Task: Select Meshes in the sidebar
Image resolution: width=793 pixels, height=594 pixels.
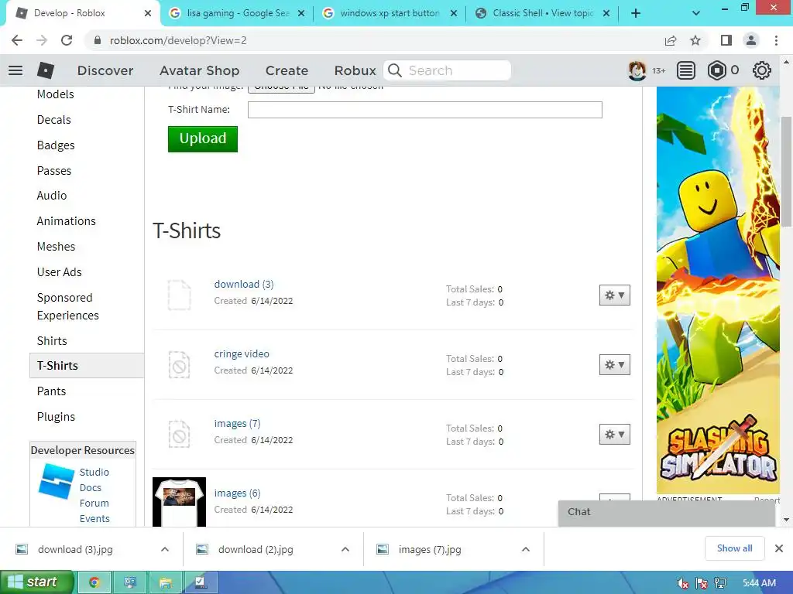Action: 56,247
